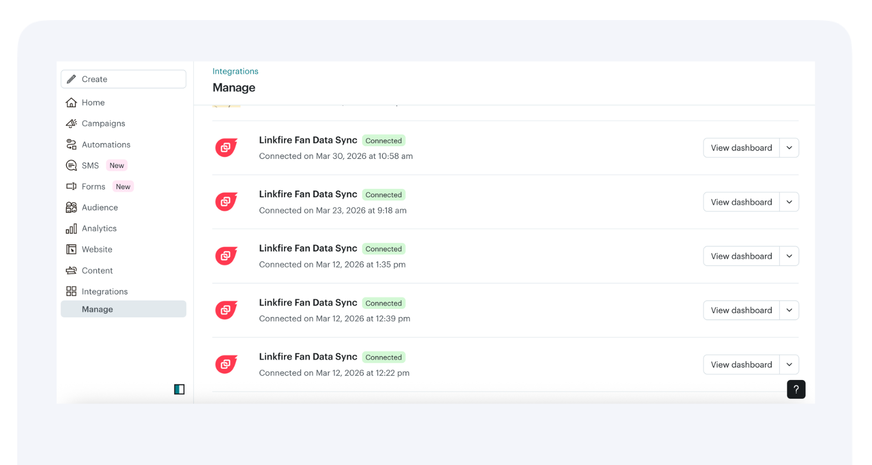Screen dimensions: 872x465
Task: Click the Website layout icon
Action: (71, 249)
